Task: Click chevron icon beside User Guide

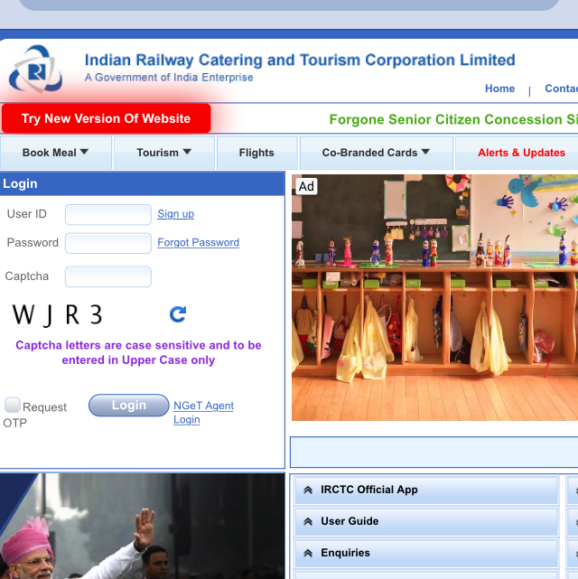Action: pos(308,521)
